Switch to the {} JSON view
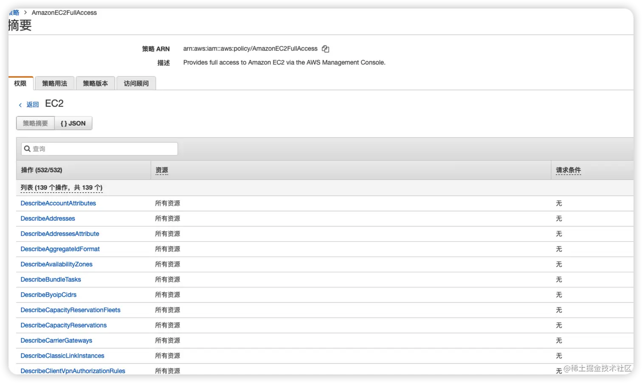Image resolution: width=642 pixels, height=383 pixels. pyautogui.click(x=73, y=123)
